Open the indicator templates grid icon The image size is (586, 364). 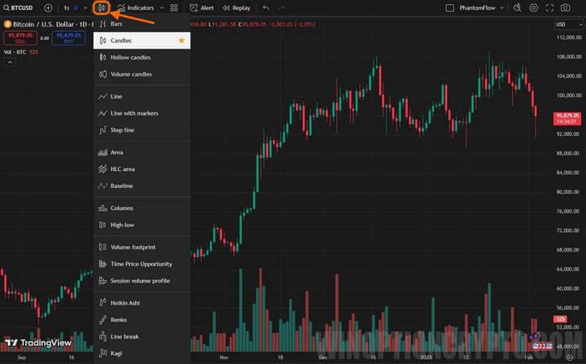click(x=174, y=8)
